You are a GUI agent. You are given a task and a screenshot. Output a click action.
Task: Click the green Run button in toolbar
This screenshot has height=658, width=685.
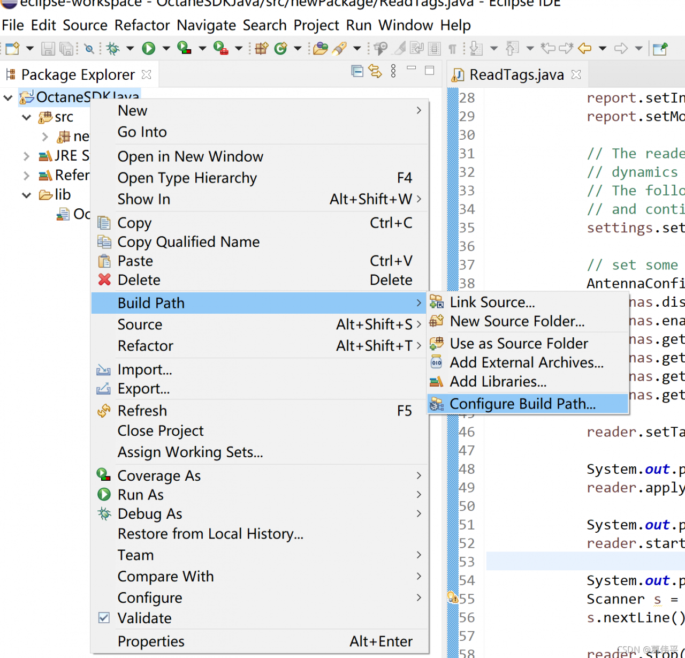[x=148, y=49]
